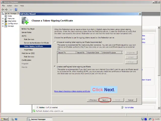Click the Next button in wizard
This screenshot has width=161, height=121.
pyautogui.click(x=105, y=100)
